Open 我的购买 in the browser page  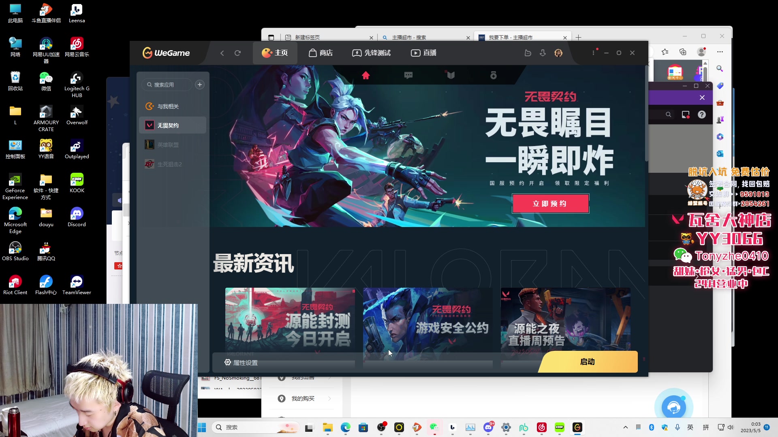click(303, 399)
